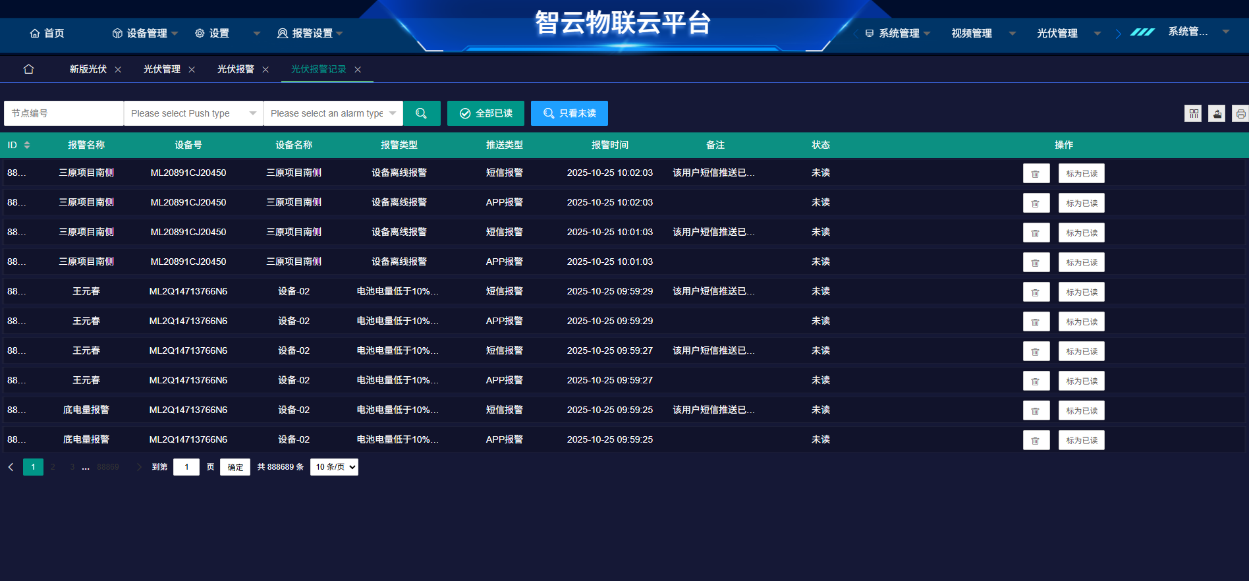Click the print table icon

(x=1240, y=113)
